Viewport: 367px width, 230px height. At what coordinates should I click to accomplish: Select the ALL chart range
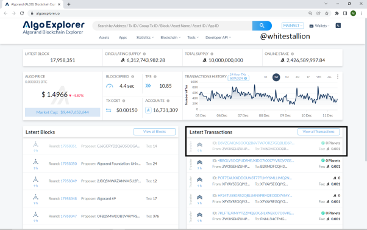click(x=329, y=77)
